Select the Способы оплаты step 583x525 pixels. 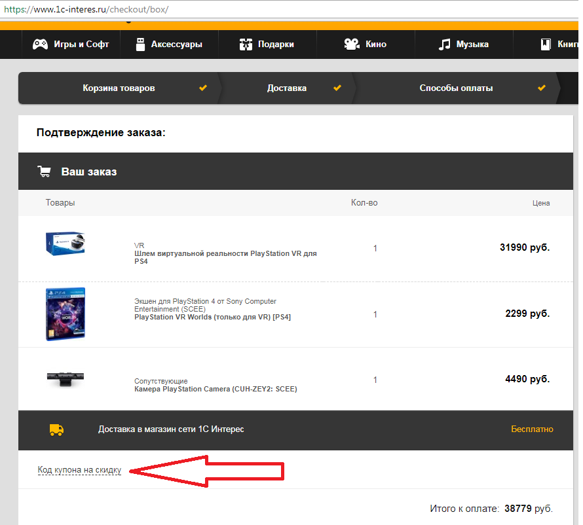(456, 88)
